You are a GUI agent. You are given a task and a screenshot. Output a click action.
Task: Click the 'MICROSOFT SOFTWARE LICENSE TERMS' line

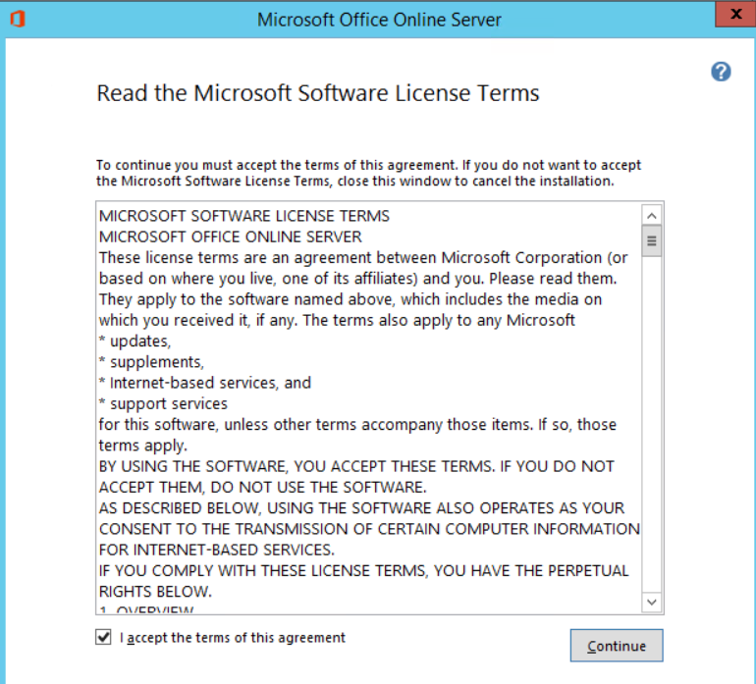click(243, 216)
